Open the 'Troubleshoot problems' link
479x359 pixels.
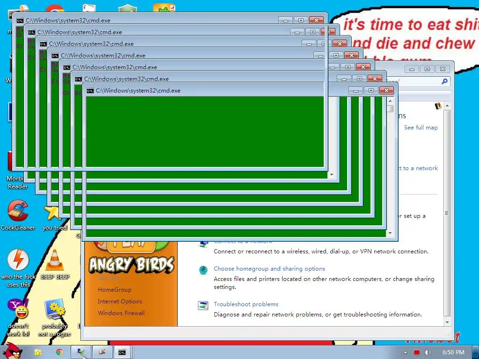(246, 304)
